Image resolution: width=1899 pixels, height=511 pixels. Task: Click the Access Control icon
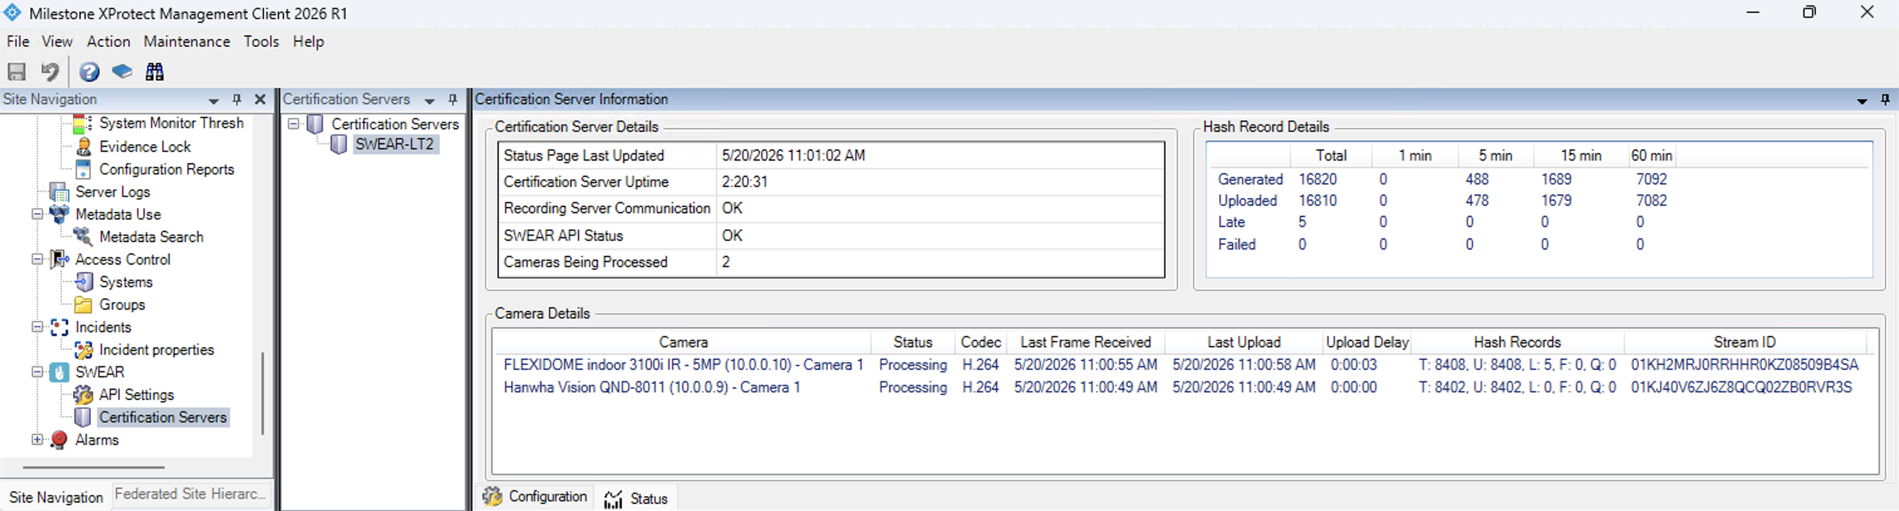pos(59,259)
